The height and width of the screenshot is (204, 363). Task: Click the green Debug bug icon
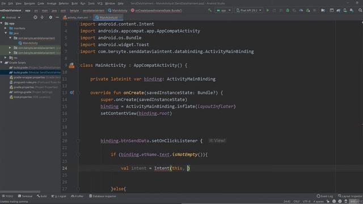pos(288,10)
